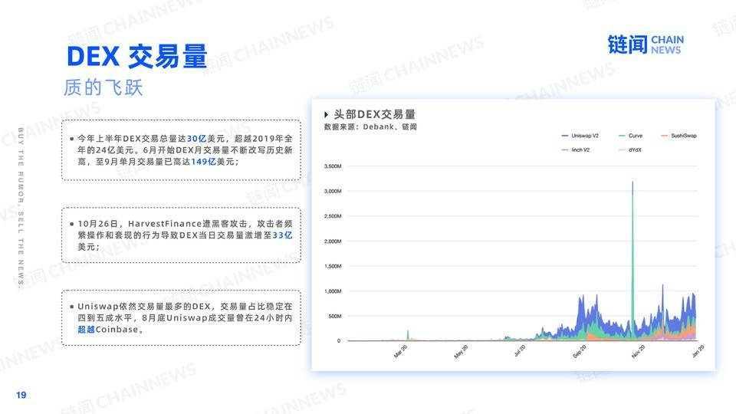Toggle the Uniswap V2 legend entry
This screenshot has height=414, width=736.
[580, 136]
